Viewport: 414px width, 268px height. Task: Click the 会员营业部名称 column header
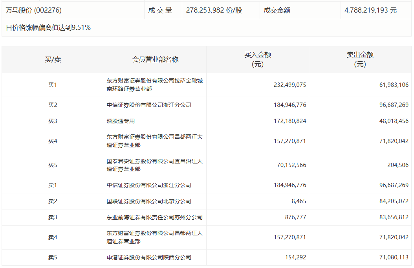pyautogui.click(x=155, y=59)
